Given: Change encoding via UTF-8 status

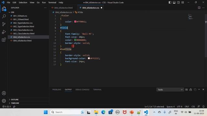Looking at the screenshot, I should click(x=180, y=107).
